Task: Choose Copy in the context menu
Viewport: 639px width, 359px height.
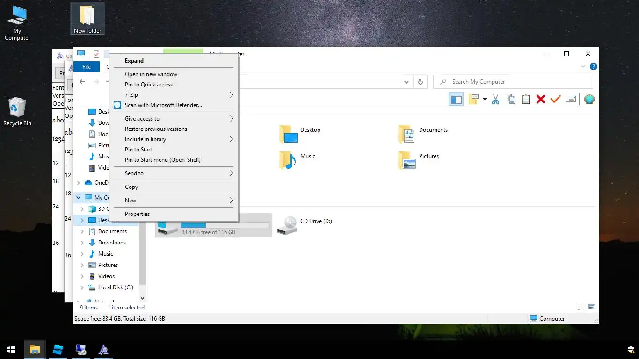Action: (174, 187)
